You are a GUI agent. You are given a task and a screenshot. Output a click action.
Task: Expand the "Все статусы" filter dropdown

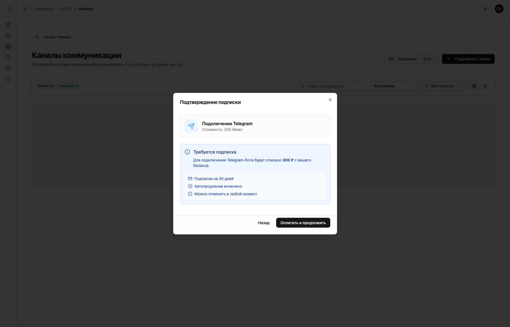[x=442, y=86]
